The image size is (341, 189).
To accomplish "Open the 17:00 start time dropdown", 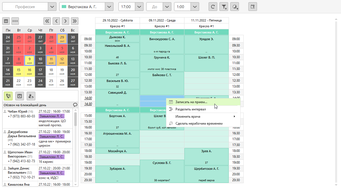I will (x=139, y=7).
